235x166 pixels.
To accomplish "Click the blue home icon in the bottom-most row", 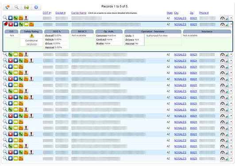I will pyautogui.click(x=10, y=158).
